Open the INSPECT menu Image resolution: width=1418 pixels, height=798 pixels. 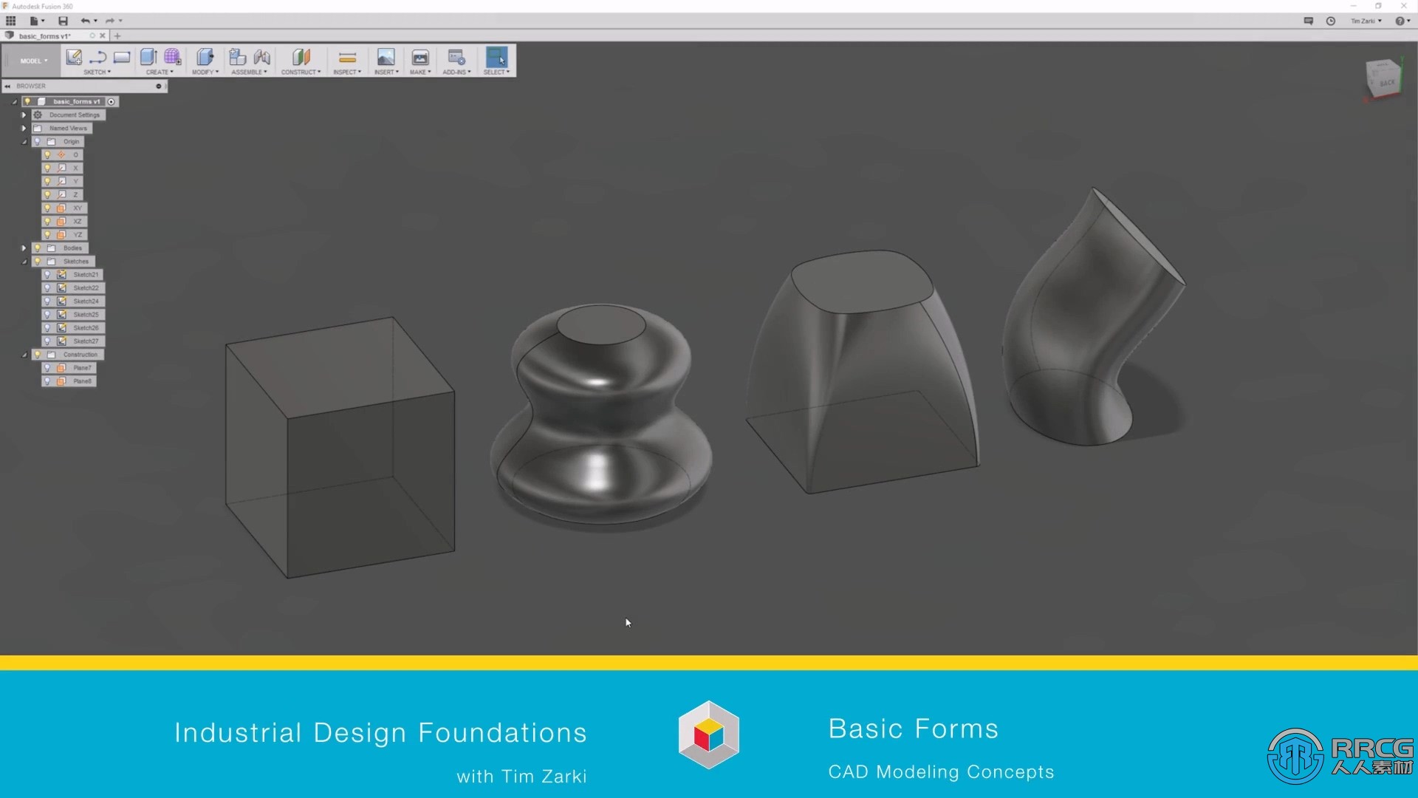(347, 72)
